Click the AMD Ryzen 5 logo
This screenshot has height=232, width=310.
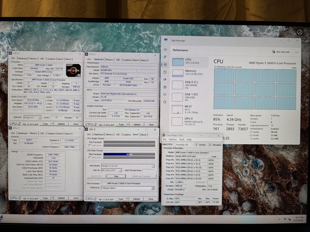tap(73, 70)
